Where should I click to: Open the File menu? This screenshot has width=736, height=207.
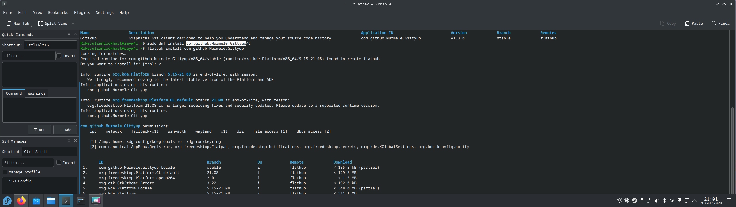coord(7,12)
